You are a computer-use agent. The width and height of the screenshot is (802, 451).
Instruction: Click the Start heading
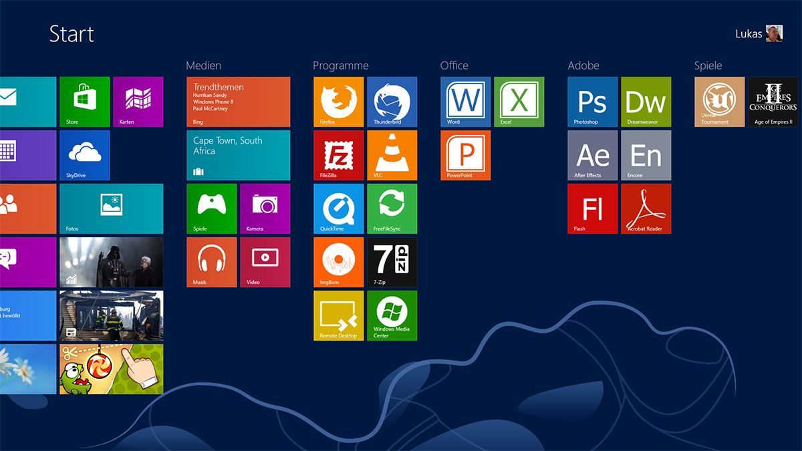click(72, 33)
